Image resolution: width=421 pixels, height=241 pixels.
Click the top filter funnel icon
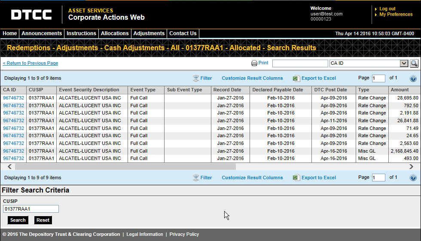point(196,78)
